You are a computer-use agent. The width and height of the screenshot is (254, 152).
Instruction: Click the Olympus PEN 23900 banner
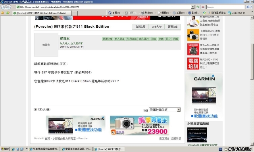tap(140, 125)
